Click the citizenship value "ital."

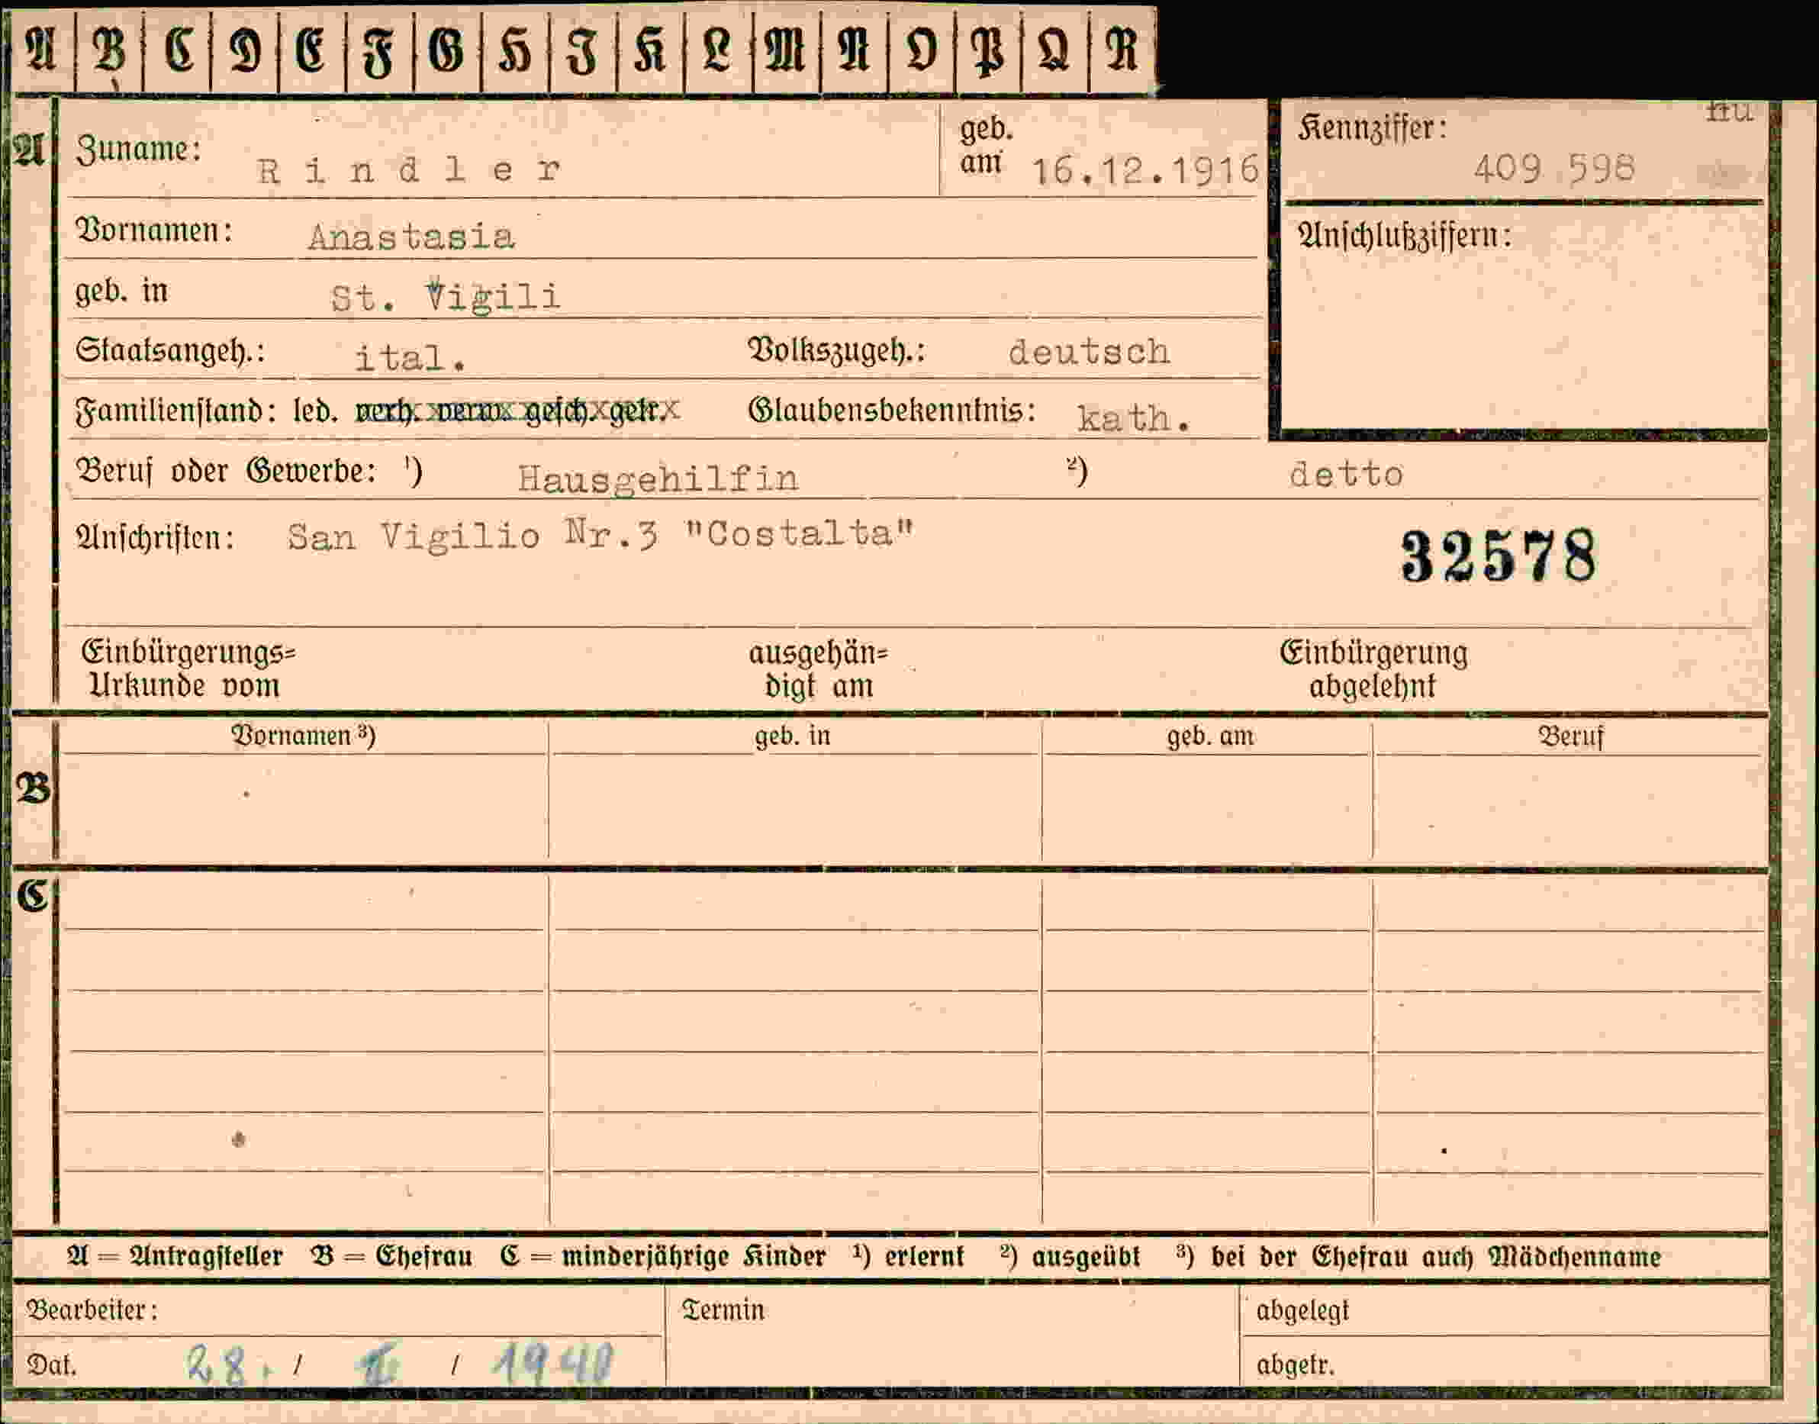tap(409, 358)
